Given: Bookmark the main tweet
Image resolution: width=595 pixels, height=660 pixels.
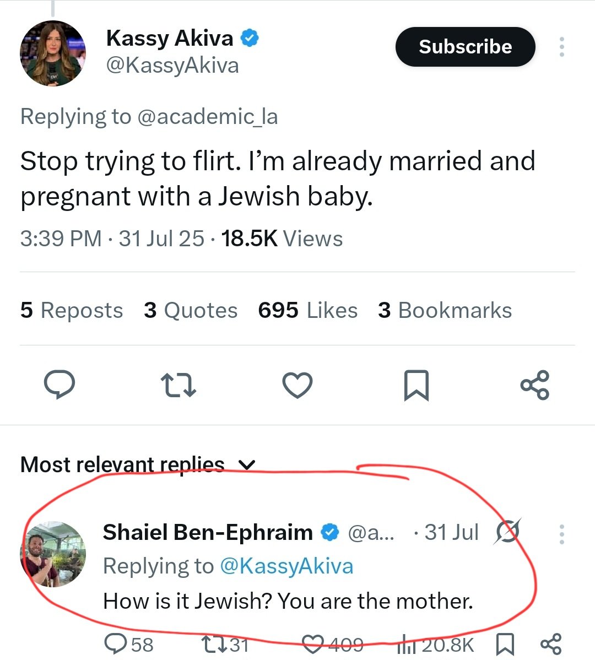Looking at the screenshot, I should point(416,385).
